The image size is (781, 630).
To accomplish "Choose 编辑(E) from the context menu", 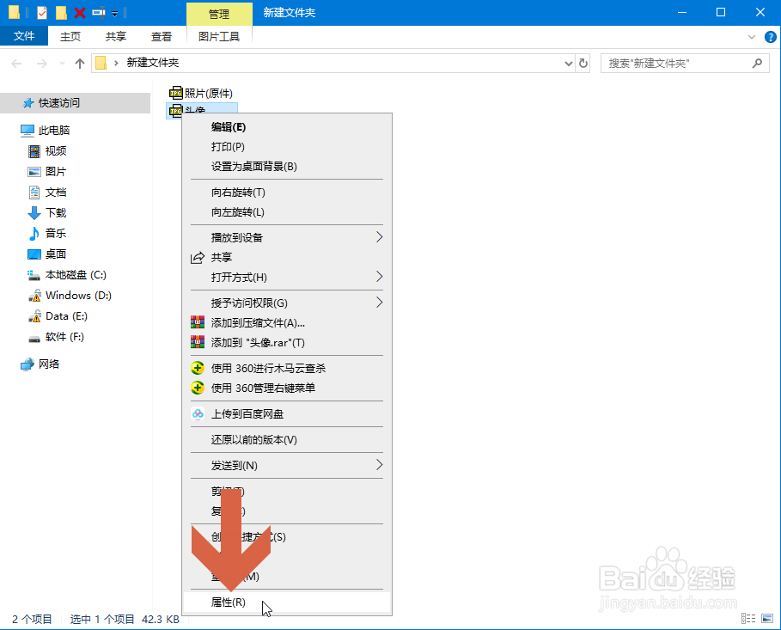I will click(x=287, y=127).
